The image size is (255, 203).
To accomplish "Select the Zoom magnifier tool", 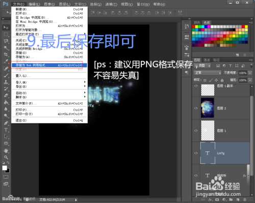I will click(6, 157).
